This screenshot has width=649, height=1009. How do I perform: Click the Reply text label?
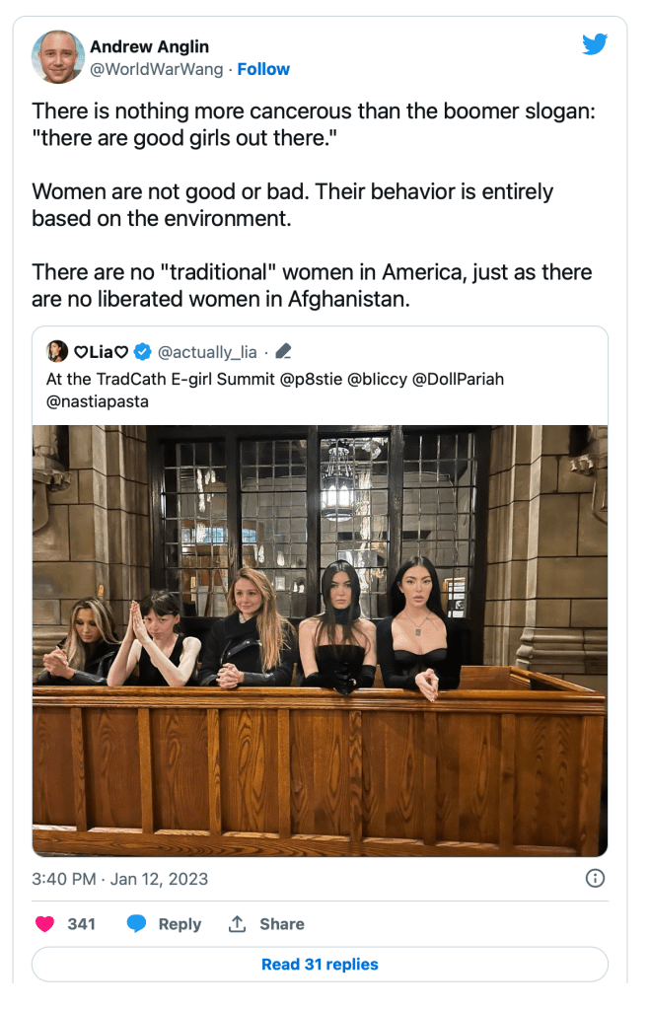pos(180,924)
